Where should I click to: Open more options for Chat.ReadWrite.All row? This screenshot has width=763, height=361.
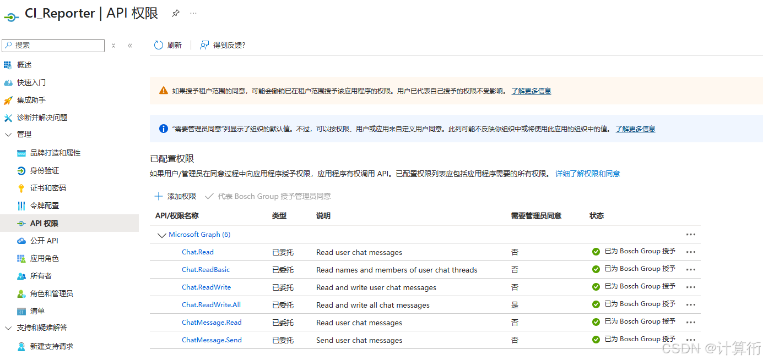[x=691, y=305]
